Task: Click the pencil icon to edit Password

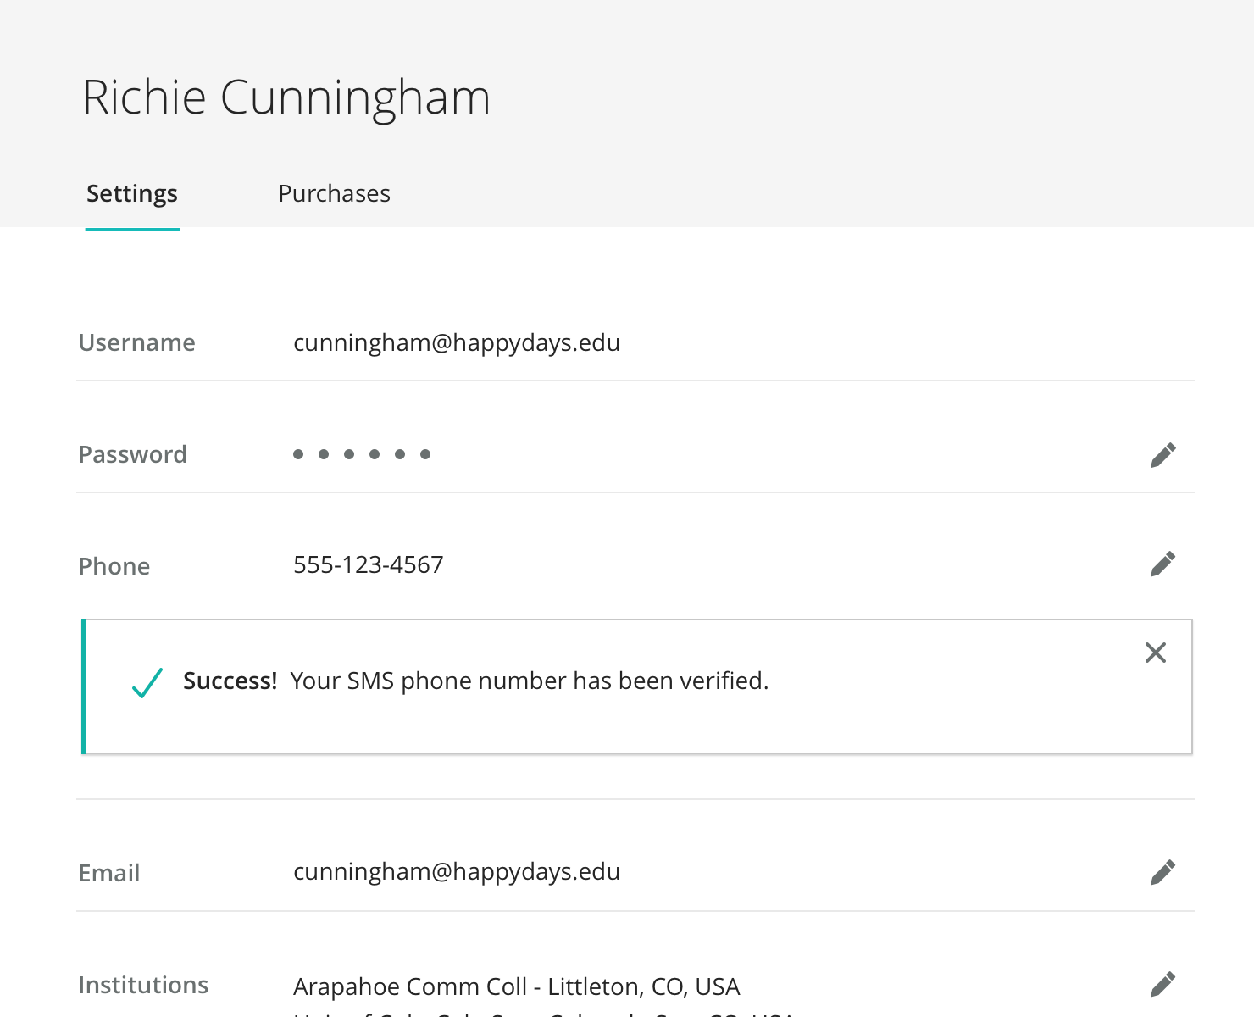Action: tap(1162, 455)
